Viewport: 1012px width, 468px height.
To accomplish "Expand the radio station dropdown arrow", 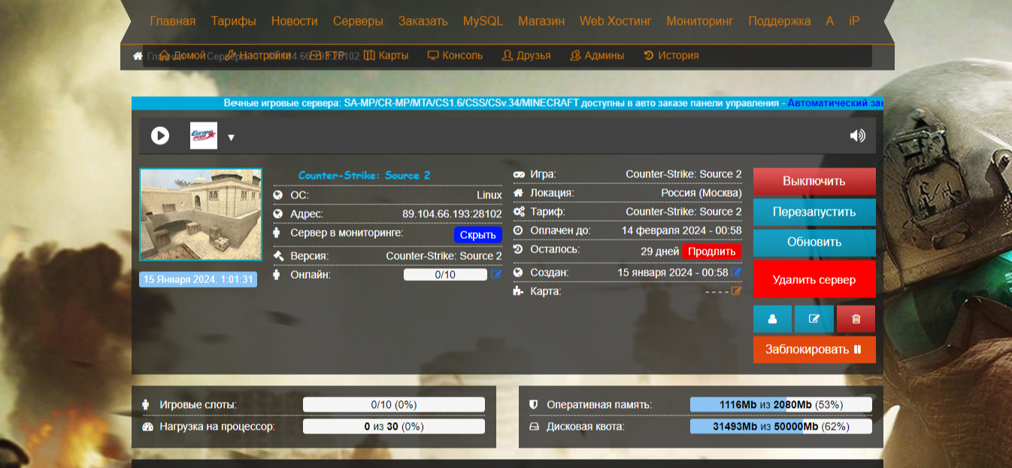I will (232, 137).
